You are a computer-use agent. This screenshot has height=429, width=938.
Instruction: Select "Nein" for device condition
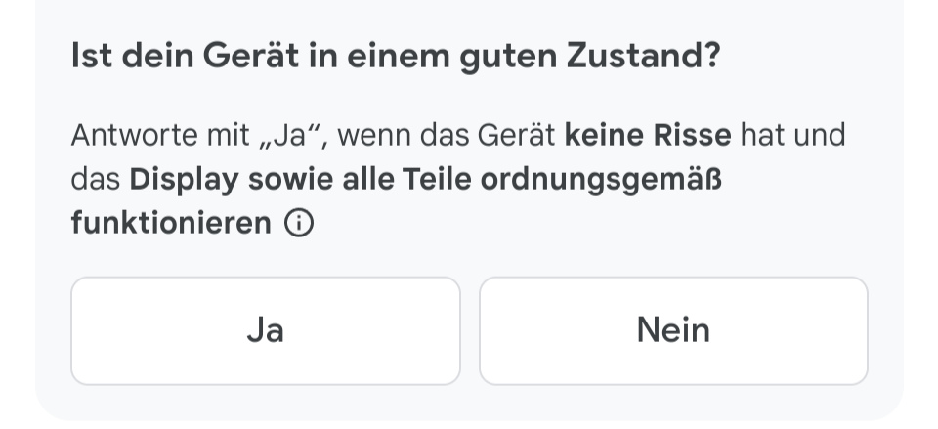[x=673, y=330]
